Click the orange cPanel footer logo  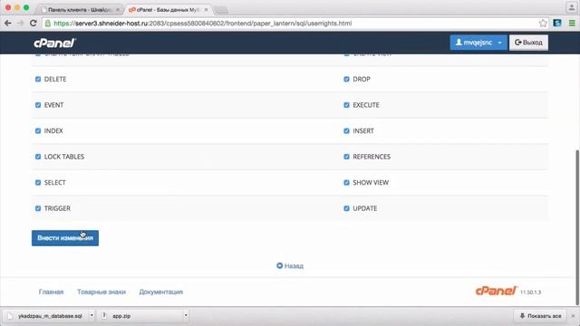pos(496,291)
